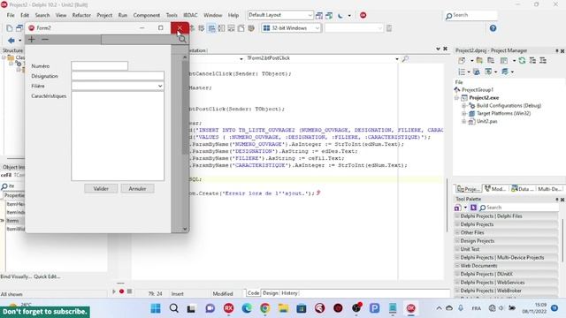Switch to the Multi-De... preview tab
566x318 pixels.
[x=550, y=189]
